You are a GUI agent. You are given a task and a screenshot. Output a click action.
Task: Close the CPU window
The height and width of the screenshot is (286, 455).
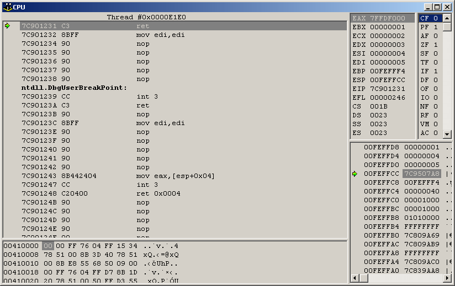click(447, 7)
